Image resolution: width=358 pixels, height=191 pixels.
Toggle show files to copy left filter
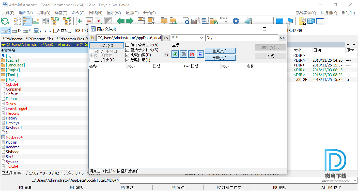pyautogui.click(x=200, y=54)
